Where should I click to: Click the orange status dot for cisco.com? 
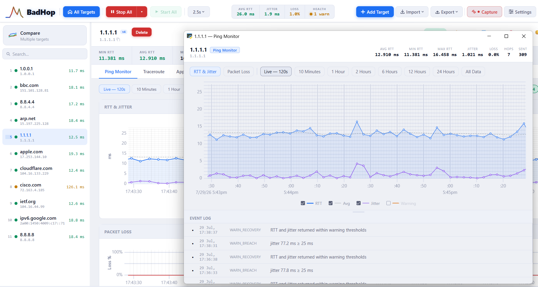[x=16, y=187]
